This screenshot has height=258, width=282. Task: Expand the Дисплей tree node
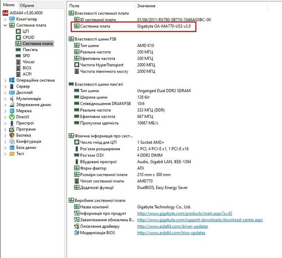tap(5, 93)
